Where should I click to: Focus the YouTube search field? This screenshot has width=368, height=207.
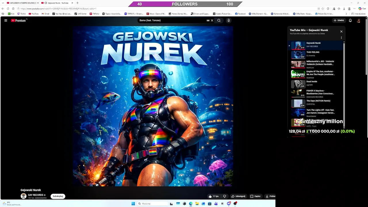(172, 20)
